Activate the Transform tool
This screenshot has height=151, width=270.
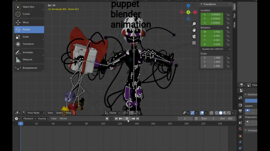(29, 44)
